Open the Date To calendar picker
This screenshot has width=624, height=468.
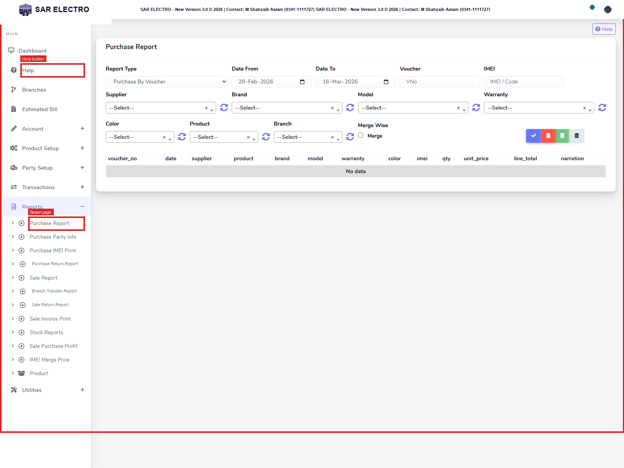[x=386, y=82]
